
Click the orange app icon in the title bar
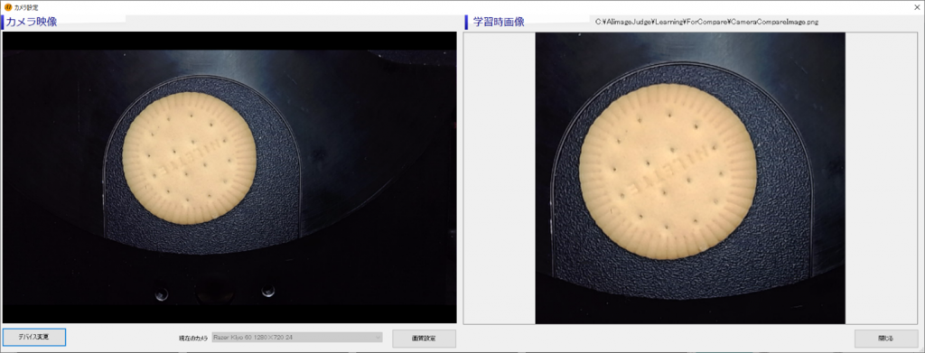7,6
